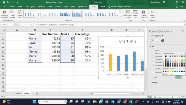Open Marks column filter dropdown

[x=73, y=34]
